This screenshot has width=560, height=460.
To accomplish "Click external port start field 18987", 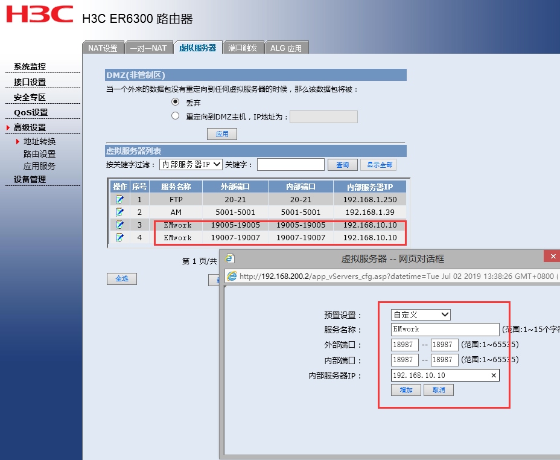I will (405, 345).
